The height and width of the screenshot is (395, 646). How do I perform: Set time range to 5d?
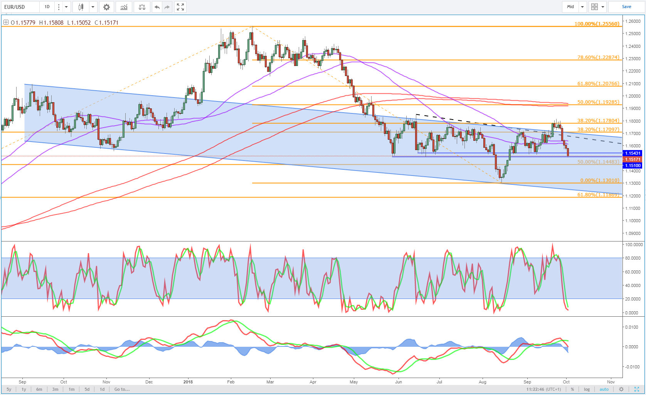coord(87,389)
